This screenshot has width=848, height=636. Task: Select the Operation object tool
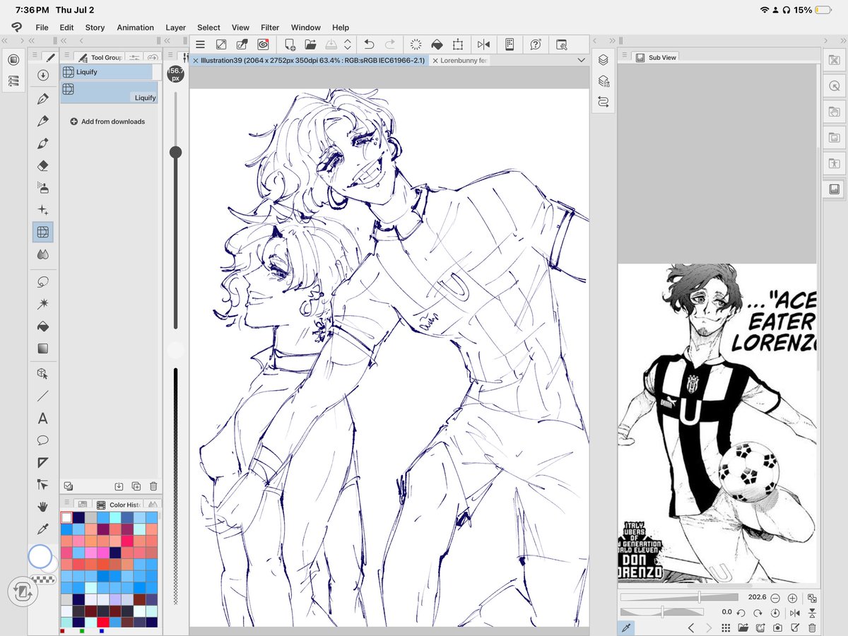(x=42, y=373)
